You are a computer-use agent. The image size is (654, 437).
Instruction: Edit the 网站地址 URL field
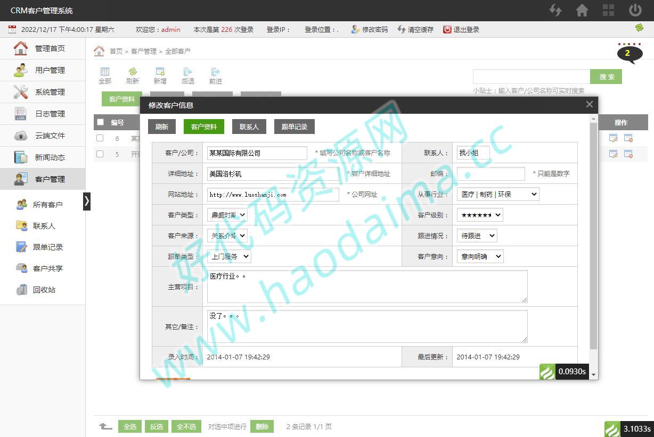click(273, 195)
